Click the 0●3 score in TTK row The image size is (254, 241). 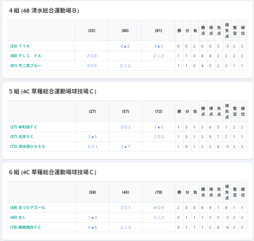click(158, 46)
